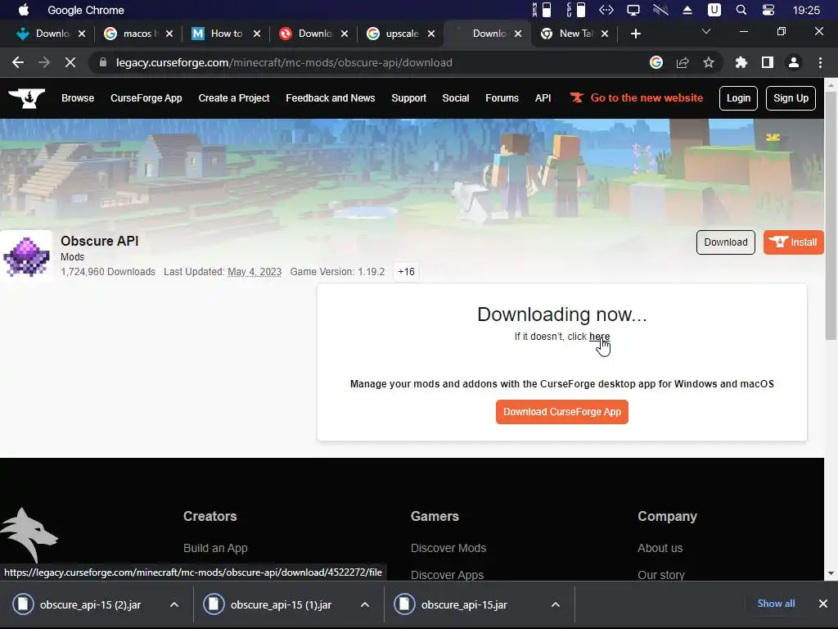Open Discover Apps footer link
Screen dimensions: 838x629
pos(447,575)
